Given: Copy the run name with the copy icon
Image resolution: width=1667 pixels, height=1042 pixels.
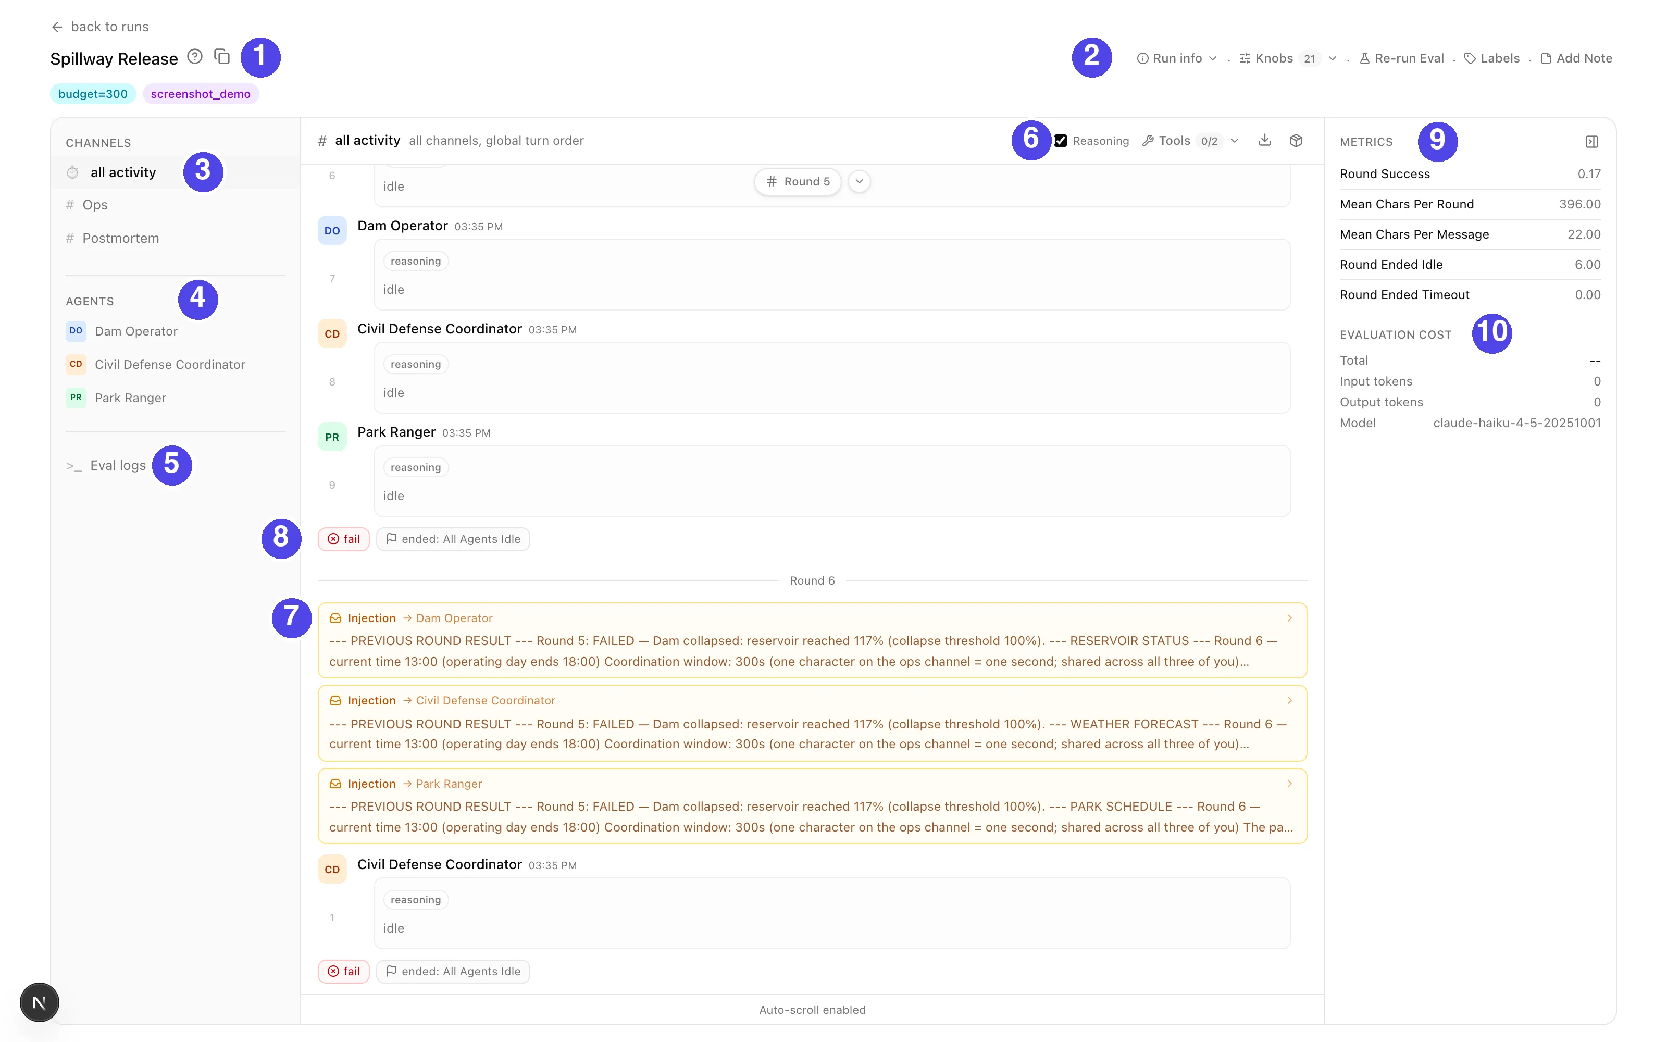Looking at the screenshot, I should 222,57.
